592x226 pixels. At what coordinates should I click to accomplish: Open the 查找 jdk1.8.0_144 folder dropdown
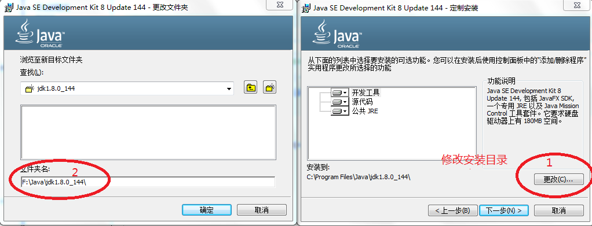pos(127,89)
